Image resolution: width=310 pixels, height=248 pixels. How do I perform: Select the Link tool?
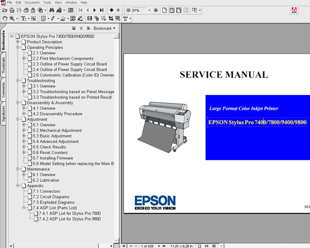click(x=97, y=19)
